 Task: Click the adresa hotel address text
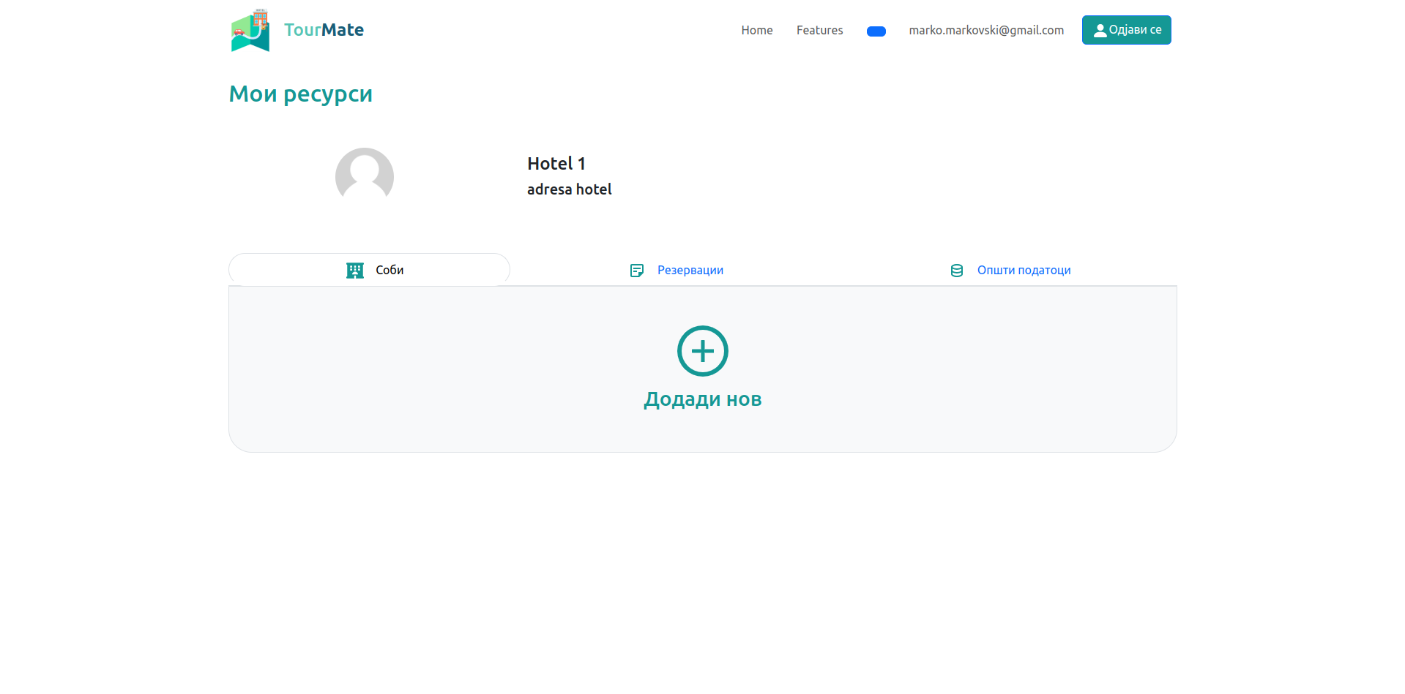coord(569,189)
